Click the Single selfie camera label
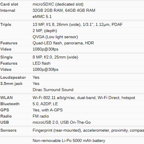 coord(6,57)
